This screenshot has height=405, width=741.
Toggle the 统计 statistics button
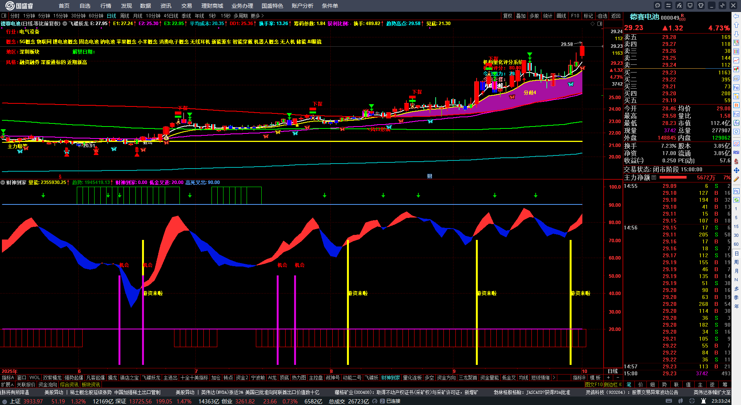(548, 16)
